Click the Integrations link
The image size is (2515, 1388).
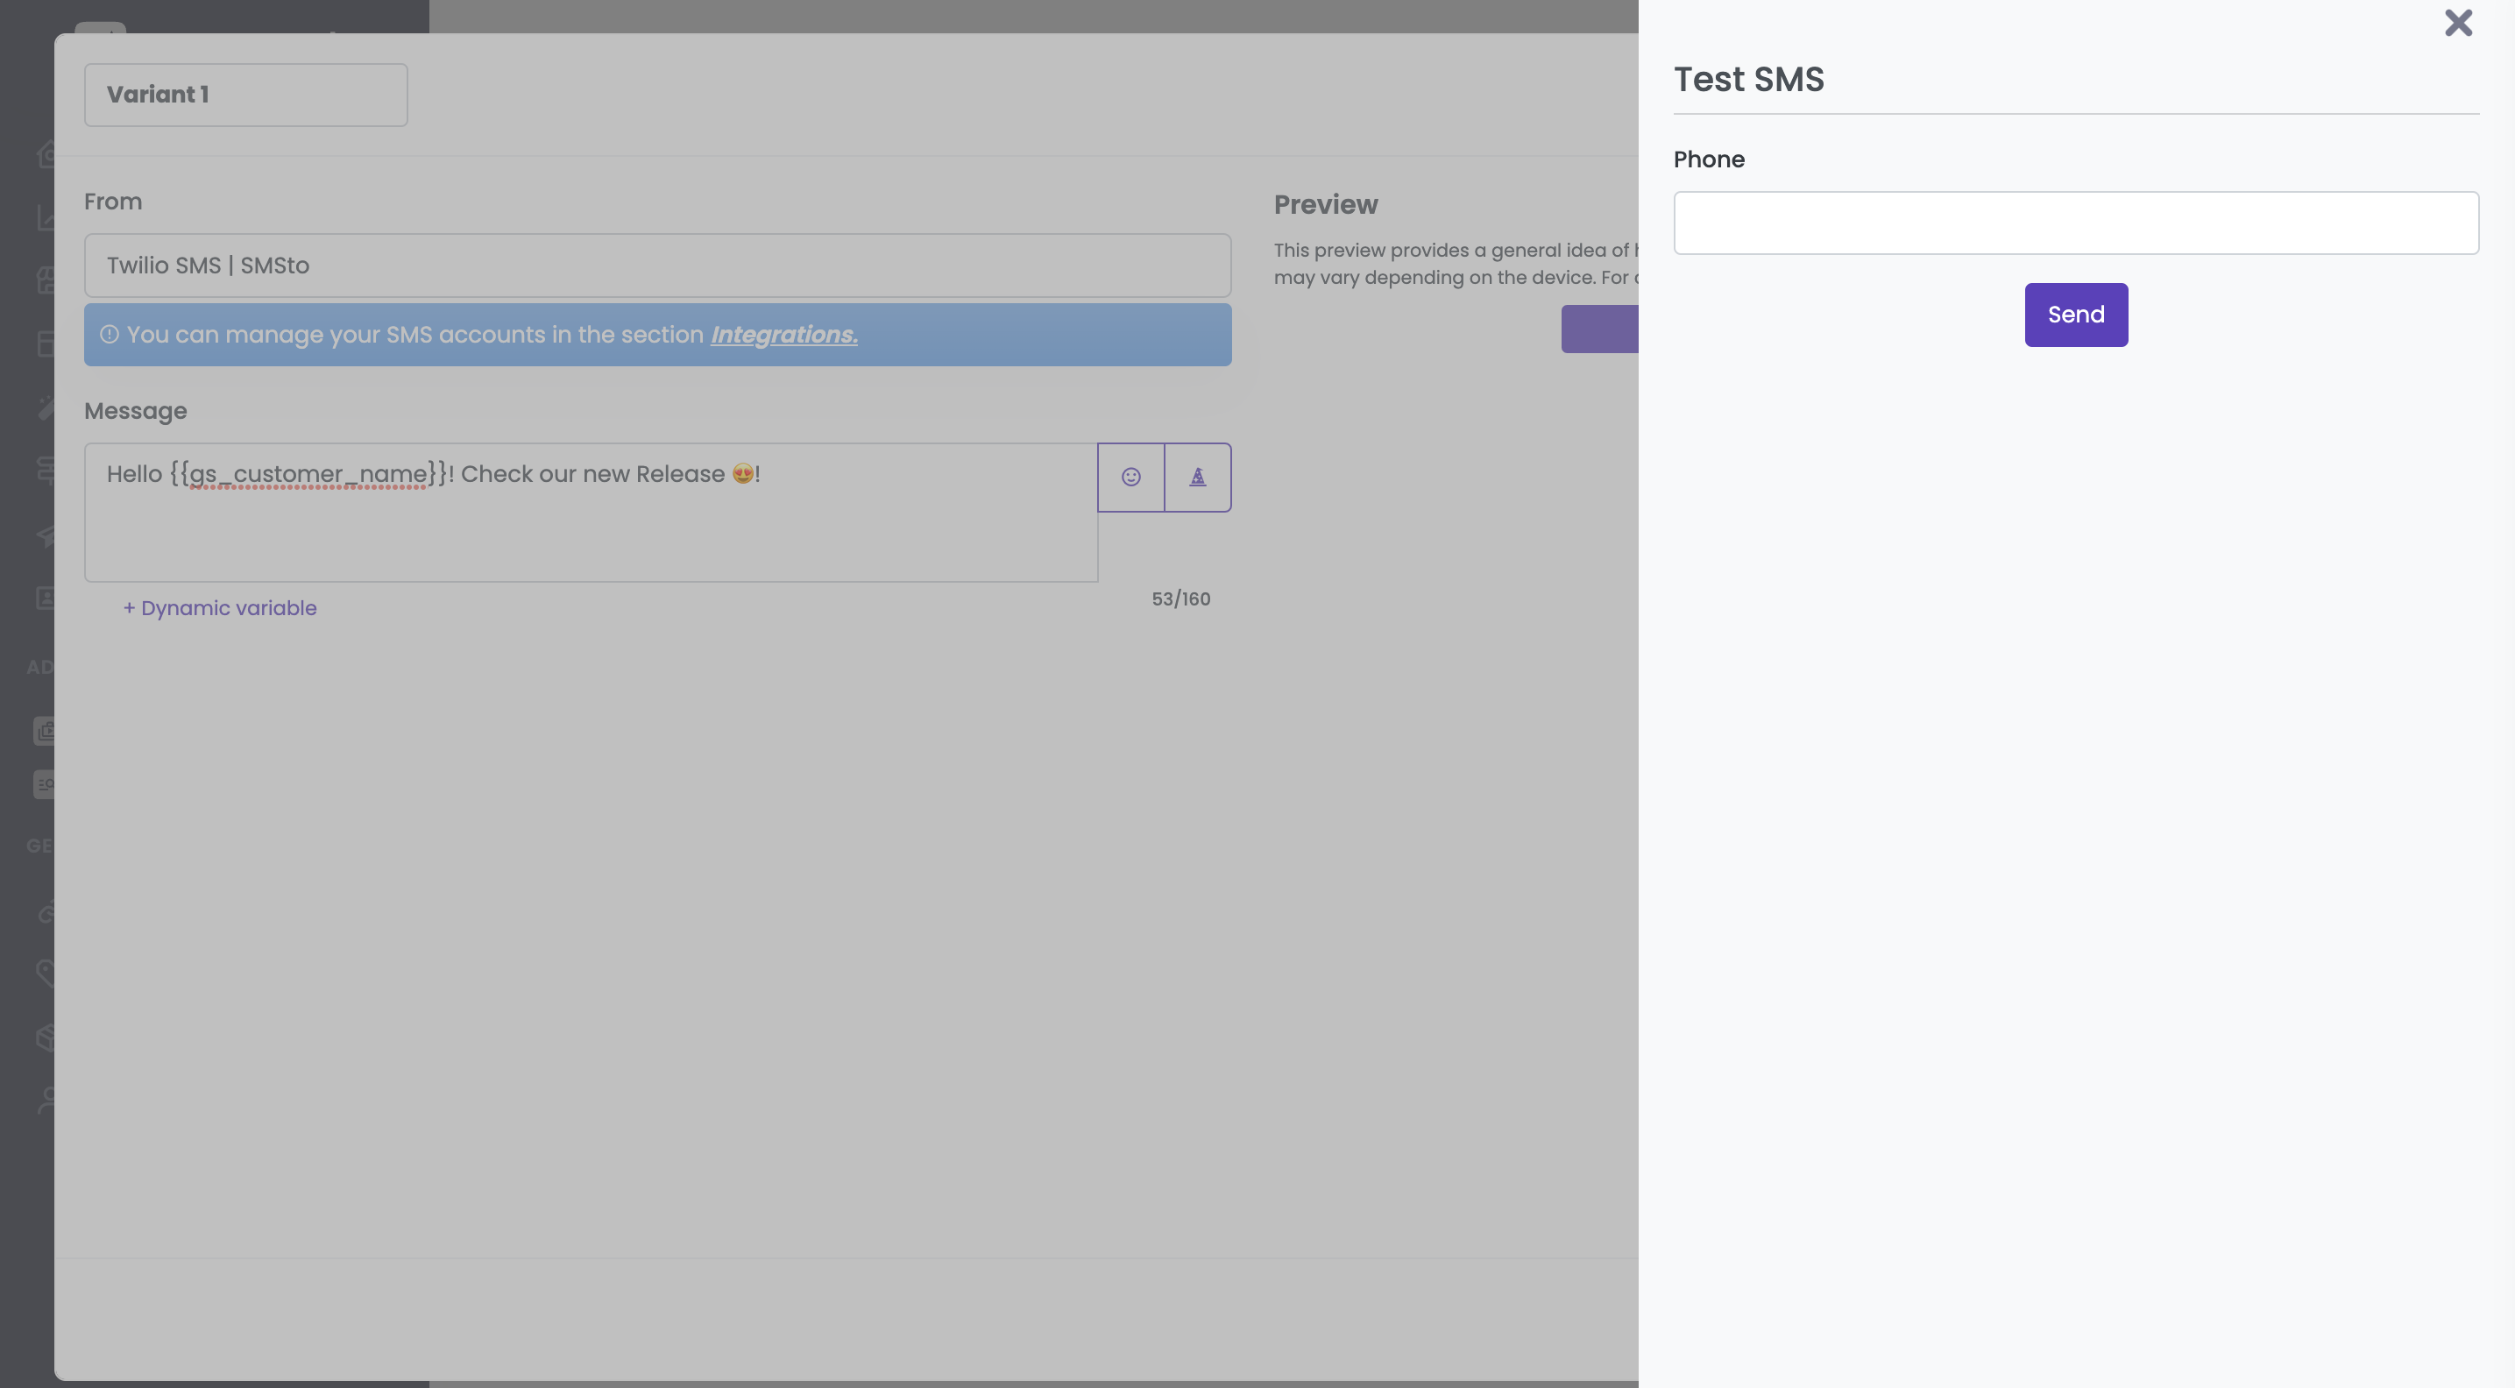click(783, 335)
